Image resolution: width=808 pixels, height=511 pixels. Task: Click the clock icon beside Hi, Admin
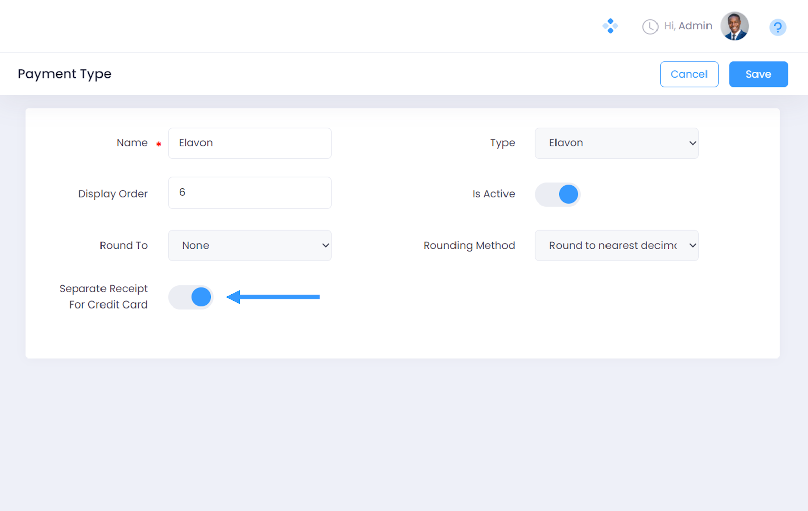[650, 27]
